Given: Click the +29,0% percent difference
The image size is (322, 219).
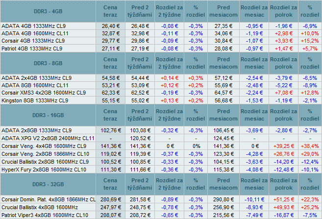Looking at the screenshot, I should coord(310,154).
